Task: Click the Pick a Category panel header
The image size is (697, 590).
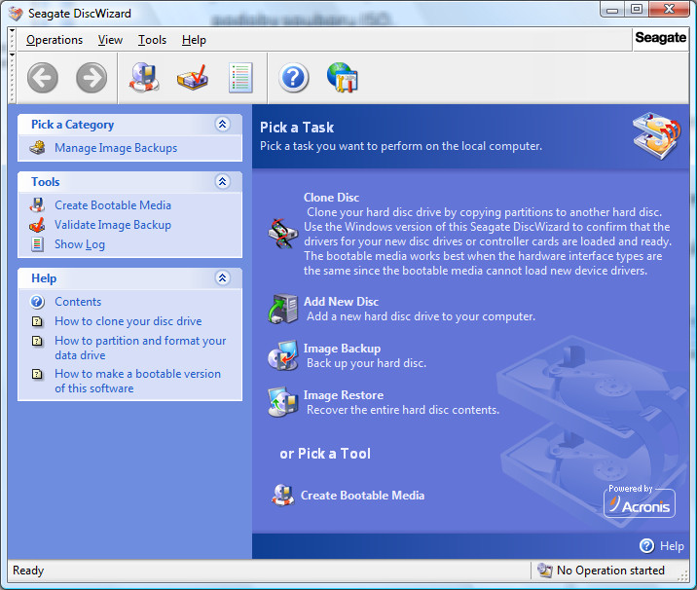Action: [x=129, y=125]
